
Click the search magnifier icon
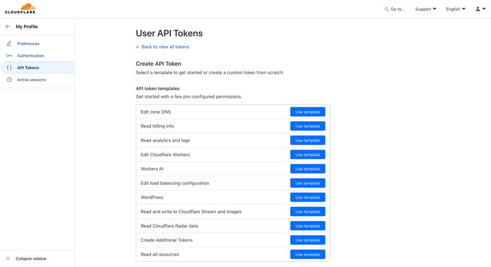point(387,9)
